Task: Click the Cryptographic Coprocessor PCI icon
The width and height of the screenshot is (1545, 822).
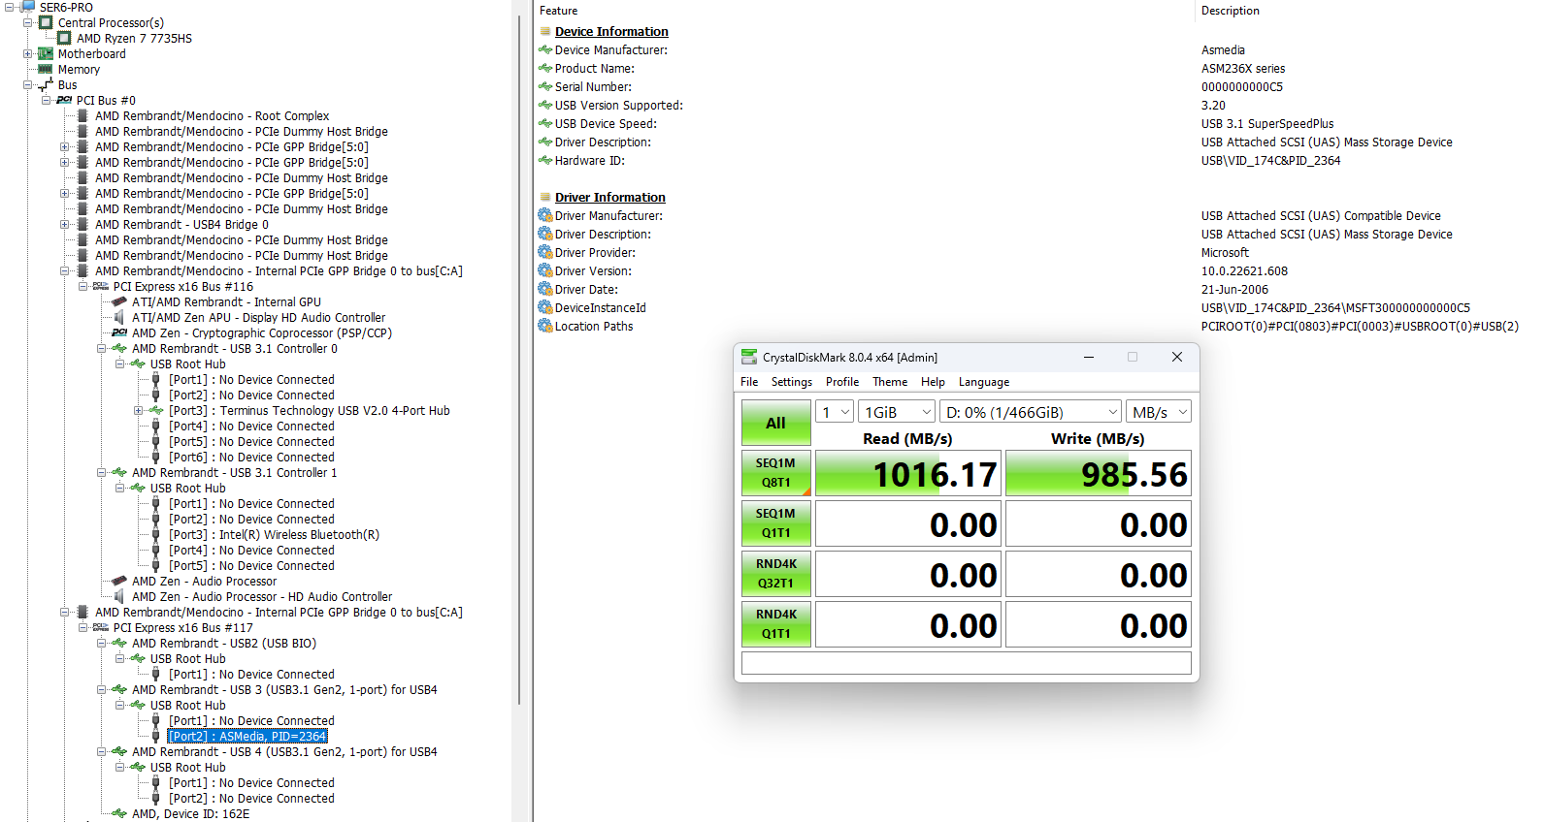Action: pos(119,332)
